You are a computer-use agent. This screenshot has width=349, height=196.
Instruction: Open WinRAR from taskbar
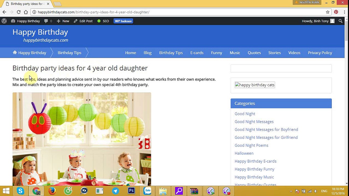[194, 191]
